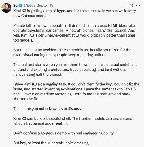This screenshot has height=147, width=144.
Task: Open the @Eduardopto handle link
Action: [35, 6]
